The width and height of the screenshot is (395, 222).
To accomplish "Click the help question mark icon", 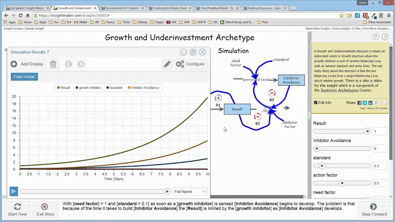I will click(376, 37).
